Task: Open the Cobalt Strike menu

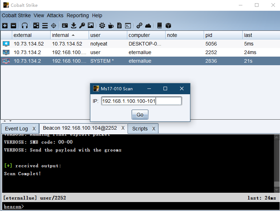Action: (16, 15)
